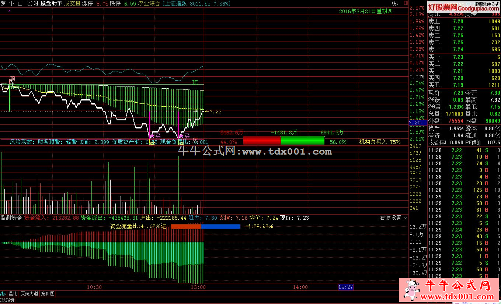Select the 11:28 tick with 41 S

tap(464, 150)
